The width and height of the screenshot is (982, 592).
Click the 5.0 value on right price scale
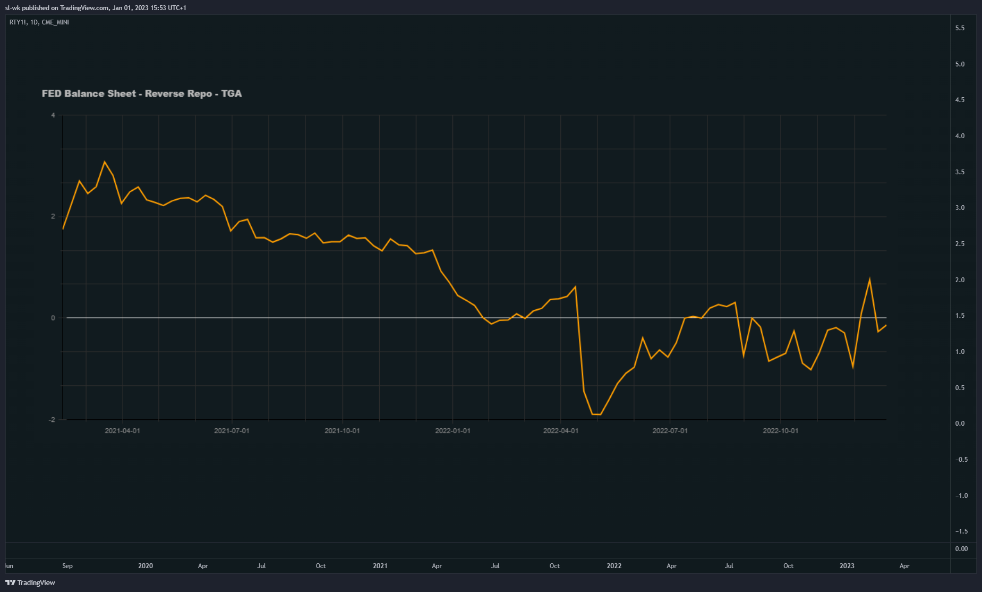[x=960, y=64]
